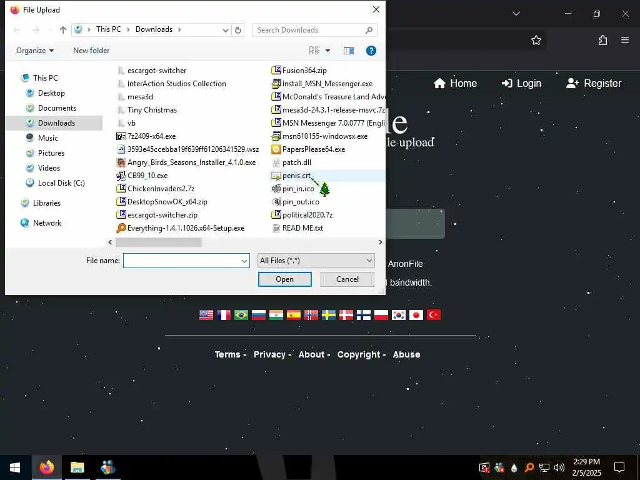Click the horizontal scrollbar right arrow
Screen dimensions: 640x480
[381, 242]
